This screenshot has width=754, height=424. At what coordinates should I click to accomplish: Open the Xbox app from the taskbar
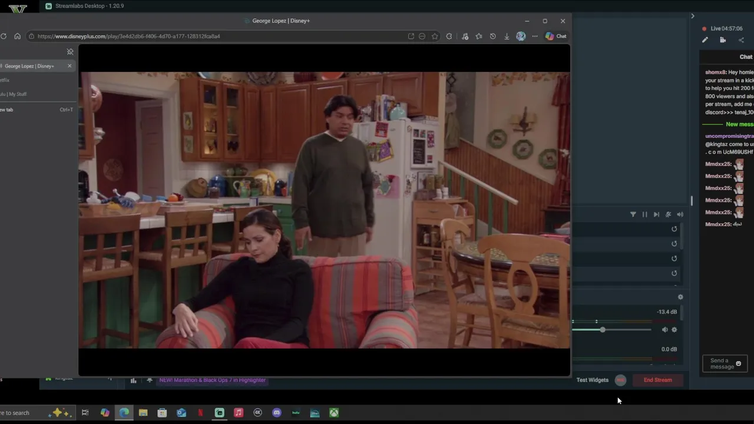point(334,413)
